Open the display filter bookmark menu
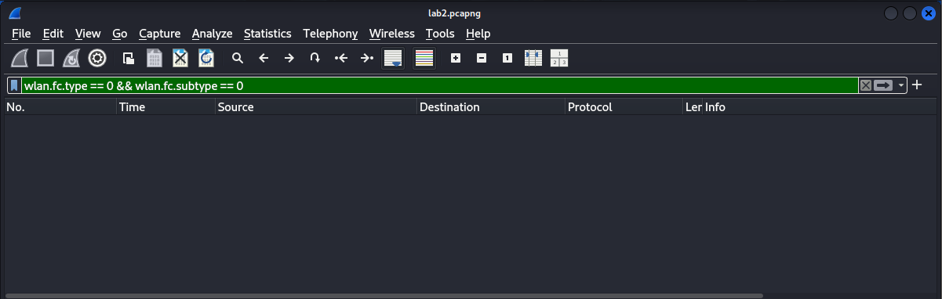942x299 pixels. point(14,85)
